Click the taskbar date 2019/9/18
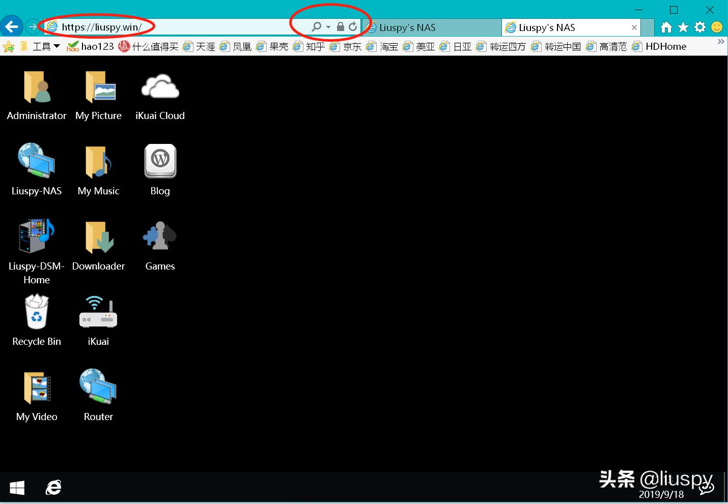728x504 pixels. pos(661,494)
